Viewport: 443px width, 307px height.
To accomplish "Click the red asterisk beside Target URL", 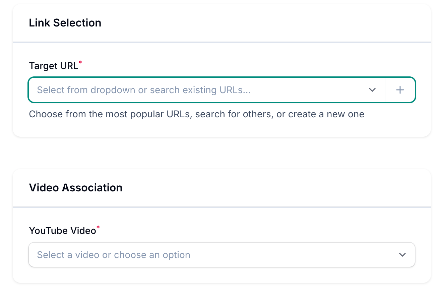I will pyautogui.click(x=80, y=62).
